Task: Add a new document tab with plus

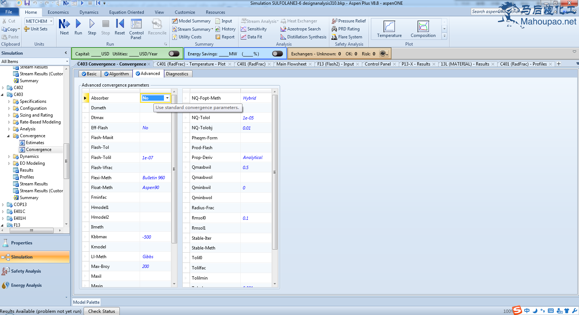Action: click(x=559, y=64)
